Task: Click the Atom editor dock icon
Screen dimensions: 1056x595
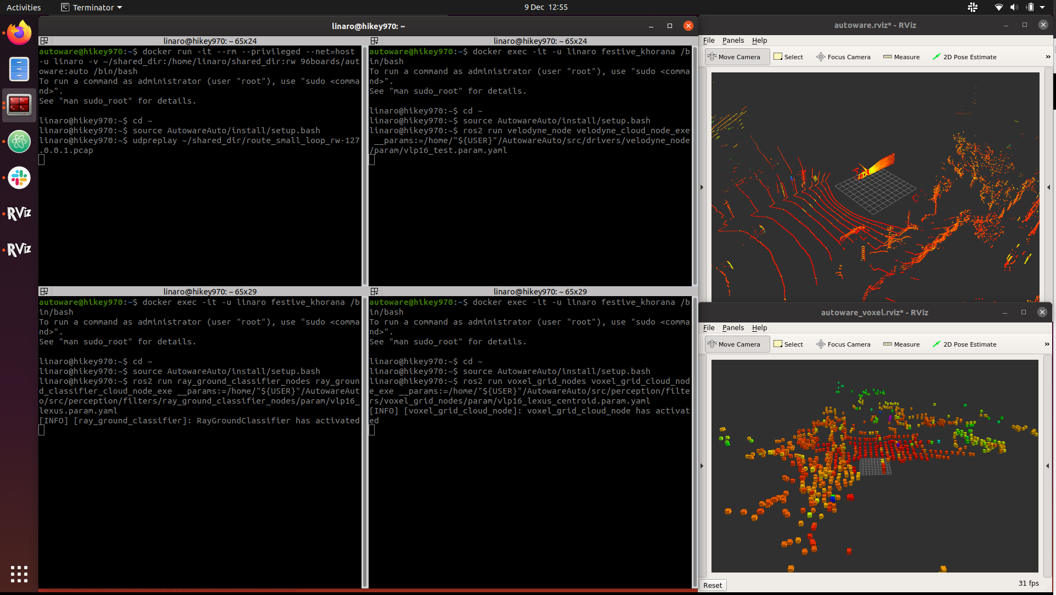Action: point(19,141)
